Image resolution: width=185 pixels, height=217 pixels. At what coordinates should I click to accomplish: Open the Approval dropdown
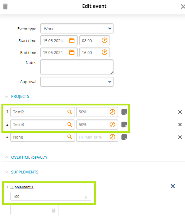[x=77, y=82]
